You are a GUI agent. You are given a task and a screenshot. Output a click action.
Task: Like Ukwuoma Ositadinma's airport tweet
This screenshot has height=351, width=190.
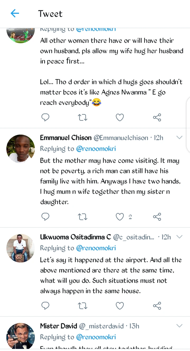(120, 306)
